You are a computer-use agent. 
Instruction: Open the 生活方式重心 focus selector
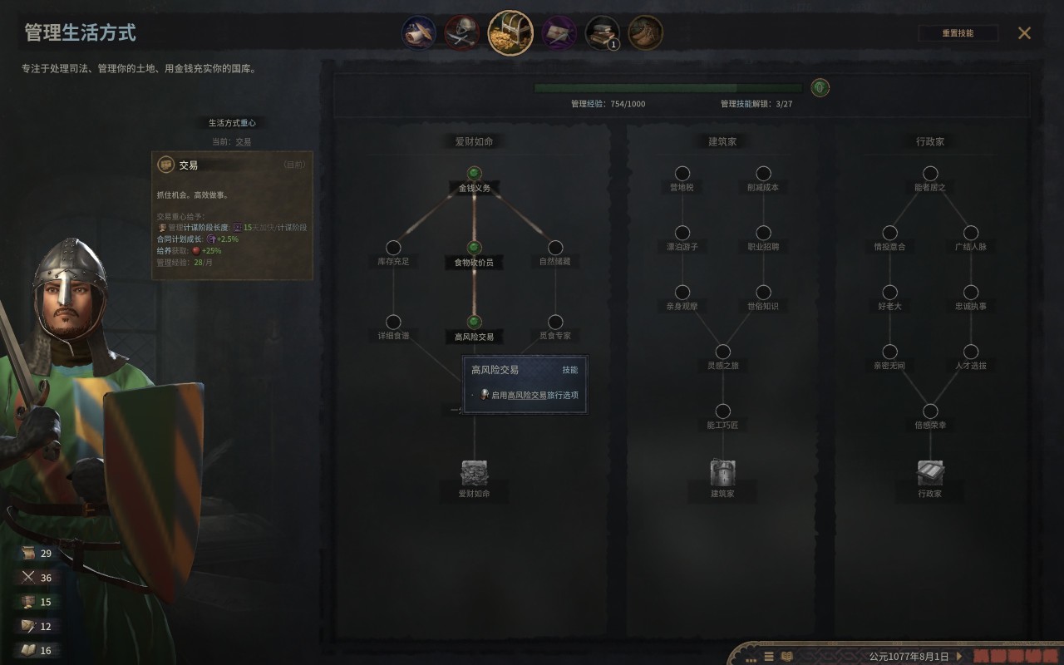(x=232, y=123)
